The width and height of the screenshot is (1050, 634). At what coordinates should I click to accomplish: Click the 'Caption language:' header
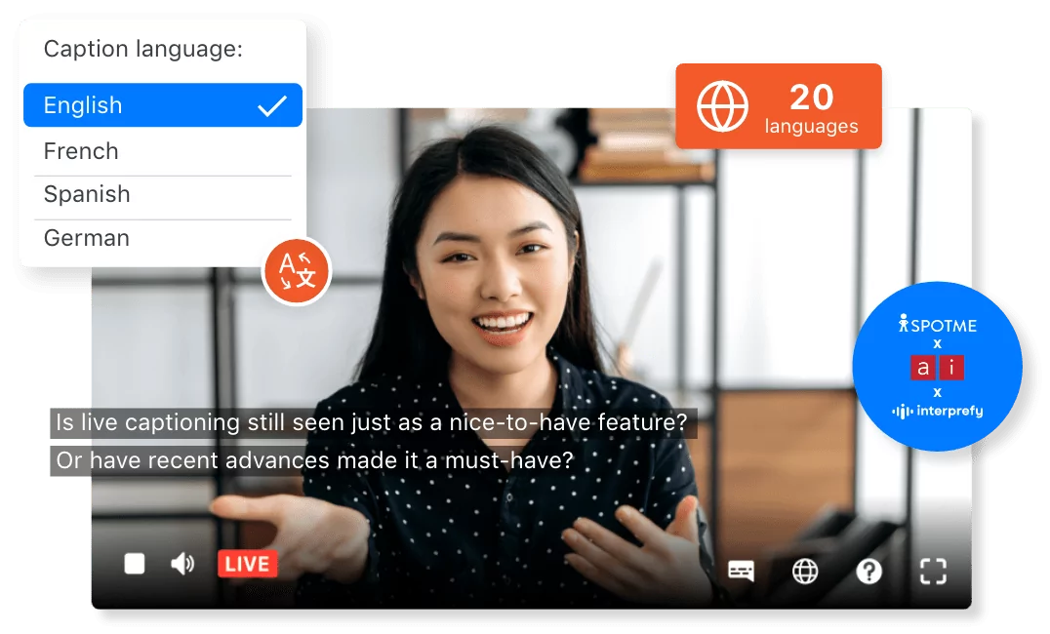coord(143,49)
